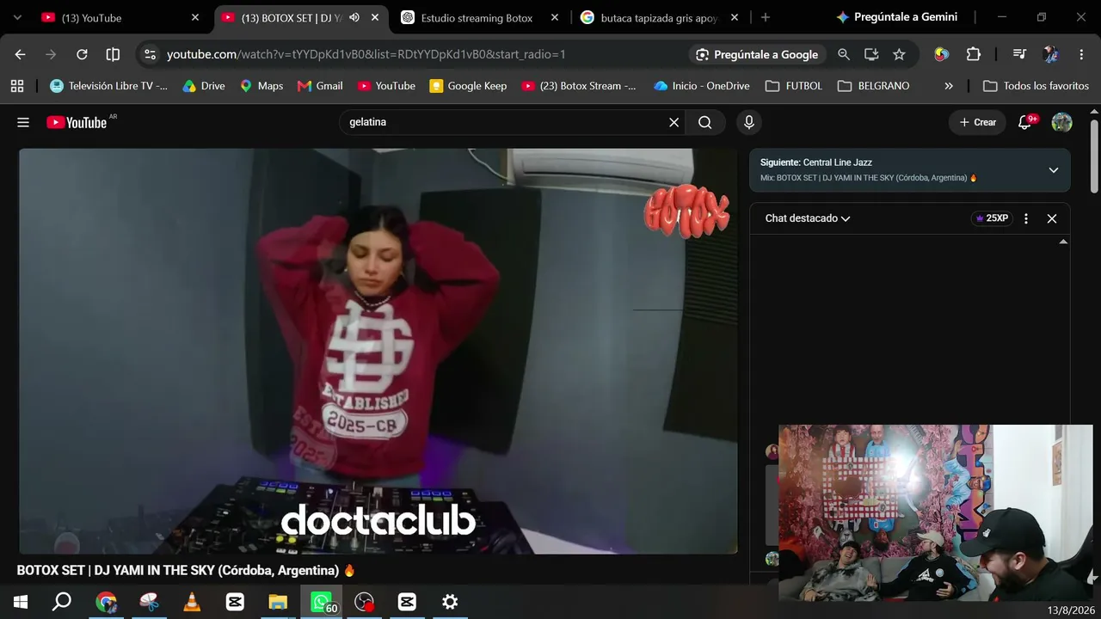Switch to 'butaca tapizada gris' Google tab
The image size is (1101, 619).
[x=657, y=17]
